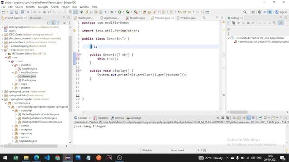The height and width of the screenshot is (162, 289).
Task: Open the Run menu
Action: tap(75, 7)
